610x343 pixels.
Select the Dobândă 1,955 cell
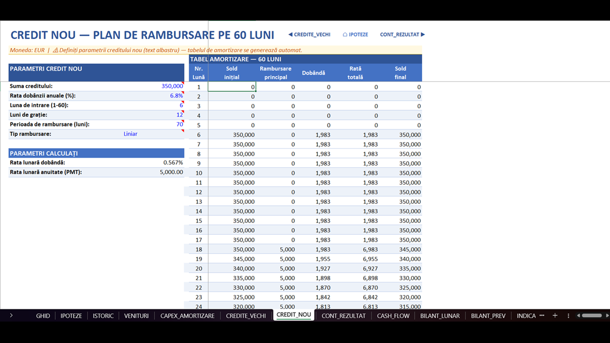[314, 259]
